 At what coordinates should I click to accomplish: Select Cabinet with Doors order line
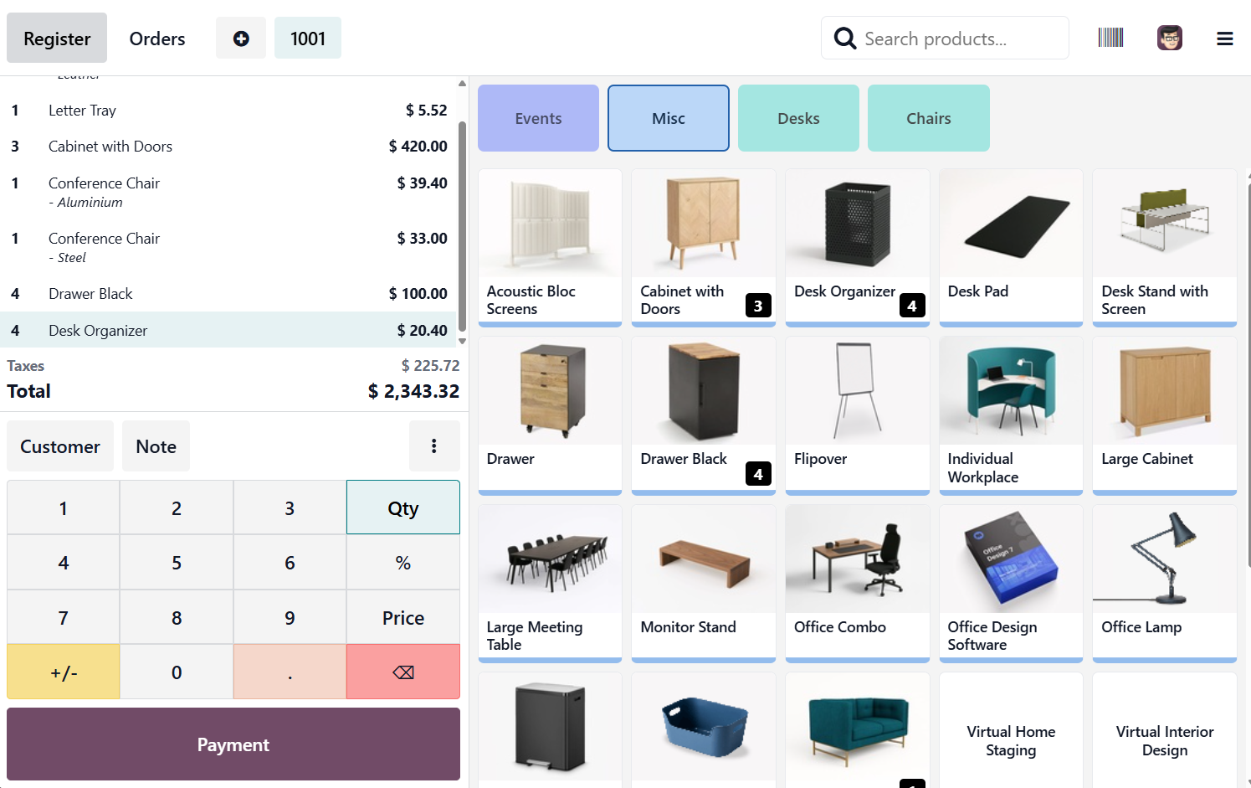coord(228,147)
